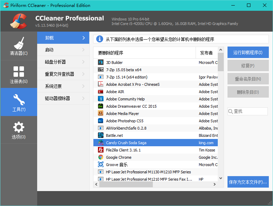Viewport: 273px width, 206px height.
Task: Click chevron next to 系统还原
Action: pos(84,86)
